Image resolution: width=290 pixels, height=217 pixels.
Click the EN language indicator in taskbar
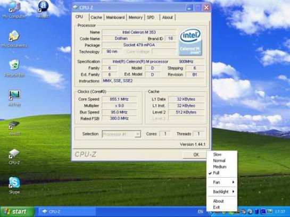point(200,212)
